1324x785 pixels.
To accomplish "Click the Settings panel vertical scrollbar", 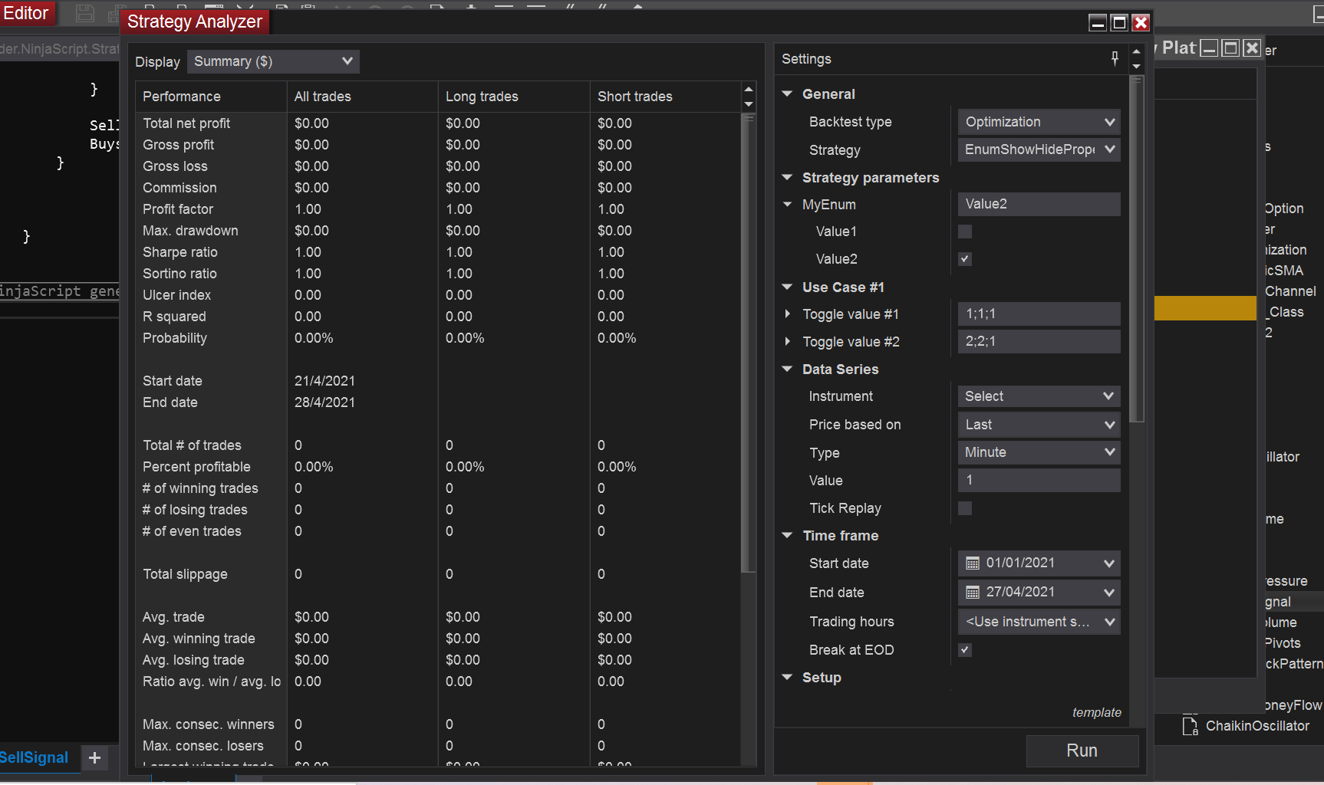I will (1137, 249).
